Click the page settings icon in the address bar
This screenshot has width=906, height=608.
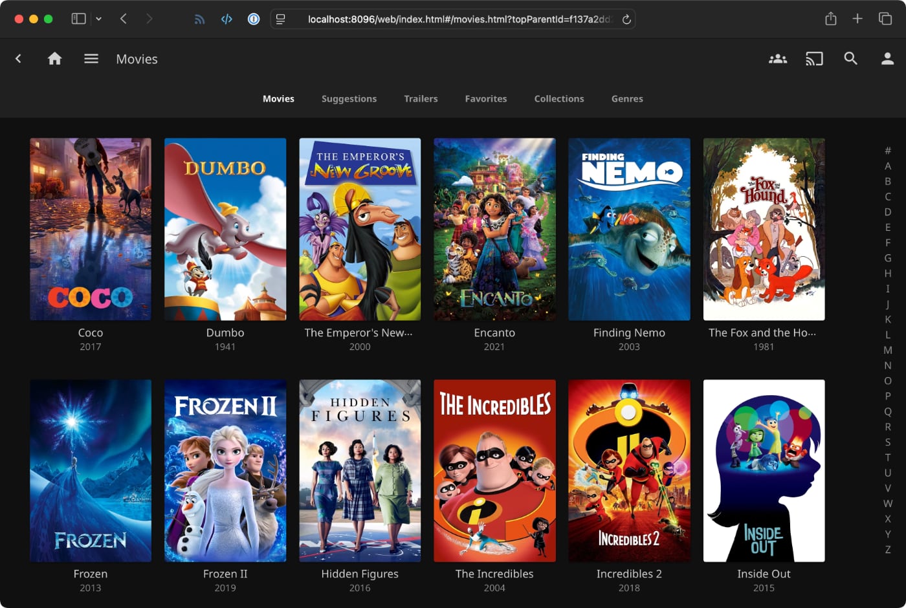(x=280, y=19)
